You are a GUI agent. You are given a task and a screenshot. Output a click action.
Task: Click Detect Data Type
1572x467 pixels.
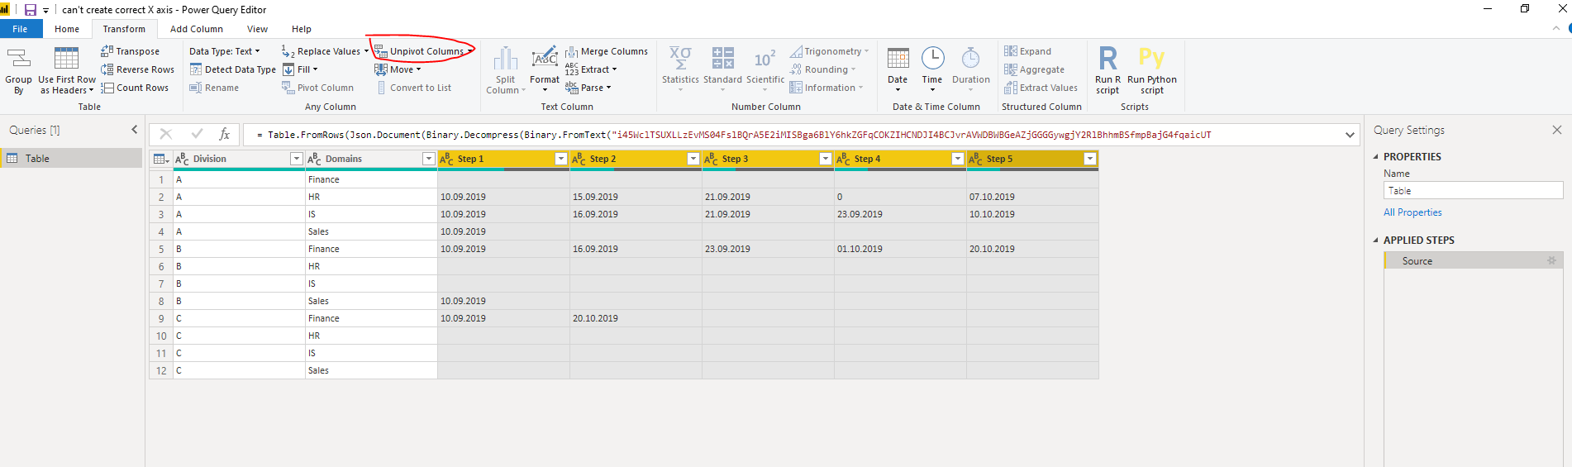coord(233,69)
